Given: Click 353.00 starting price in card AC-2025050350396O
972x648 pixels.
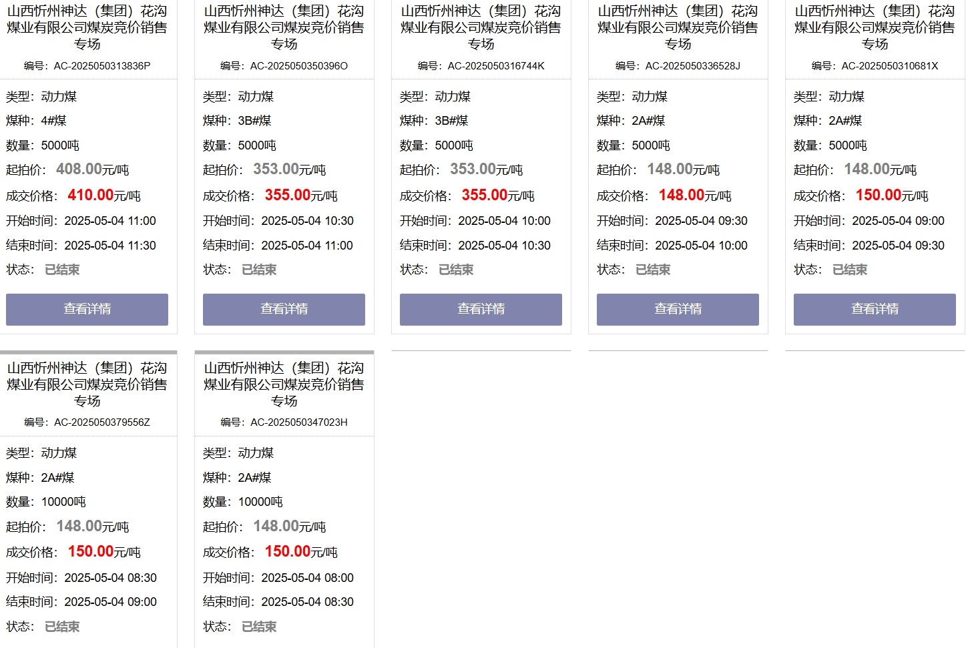Looking at the screenshot, I should (x=276, y=169).
